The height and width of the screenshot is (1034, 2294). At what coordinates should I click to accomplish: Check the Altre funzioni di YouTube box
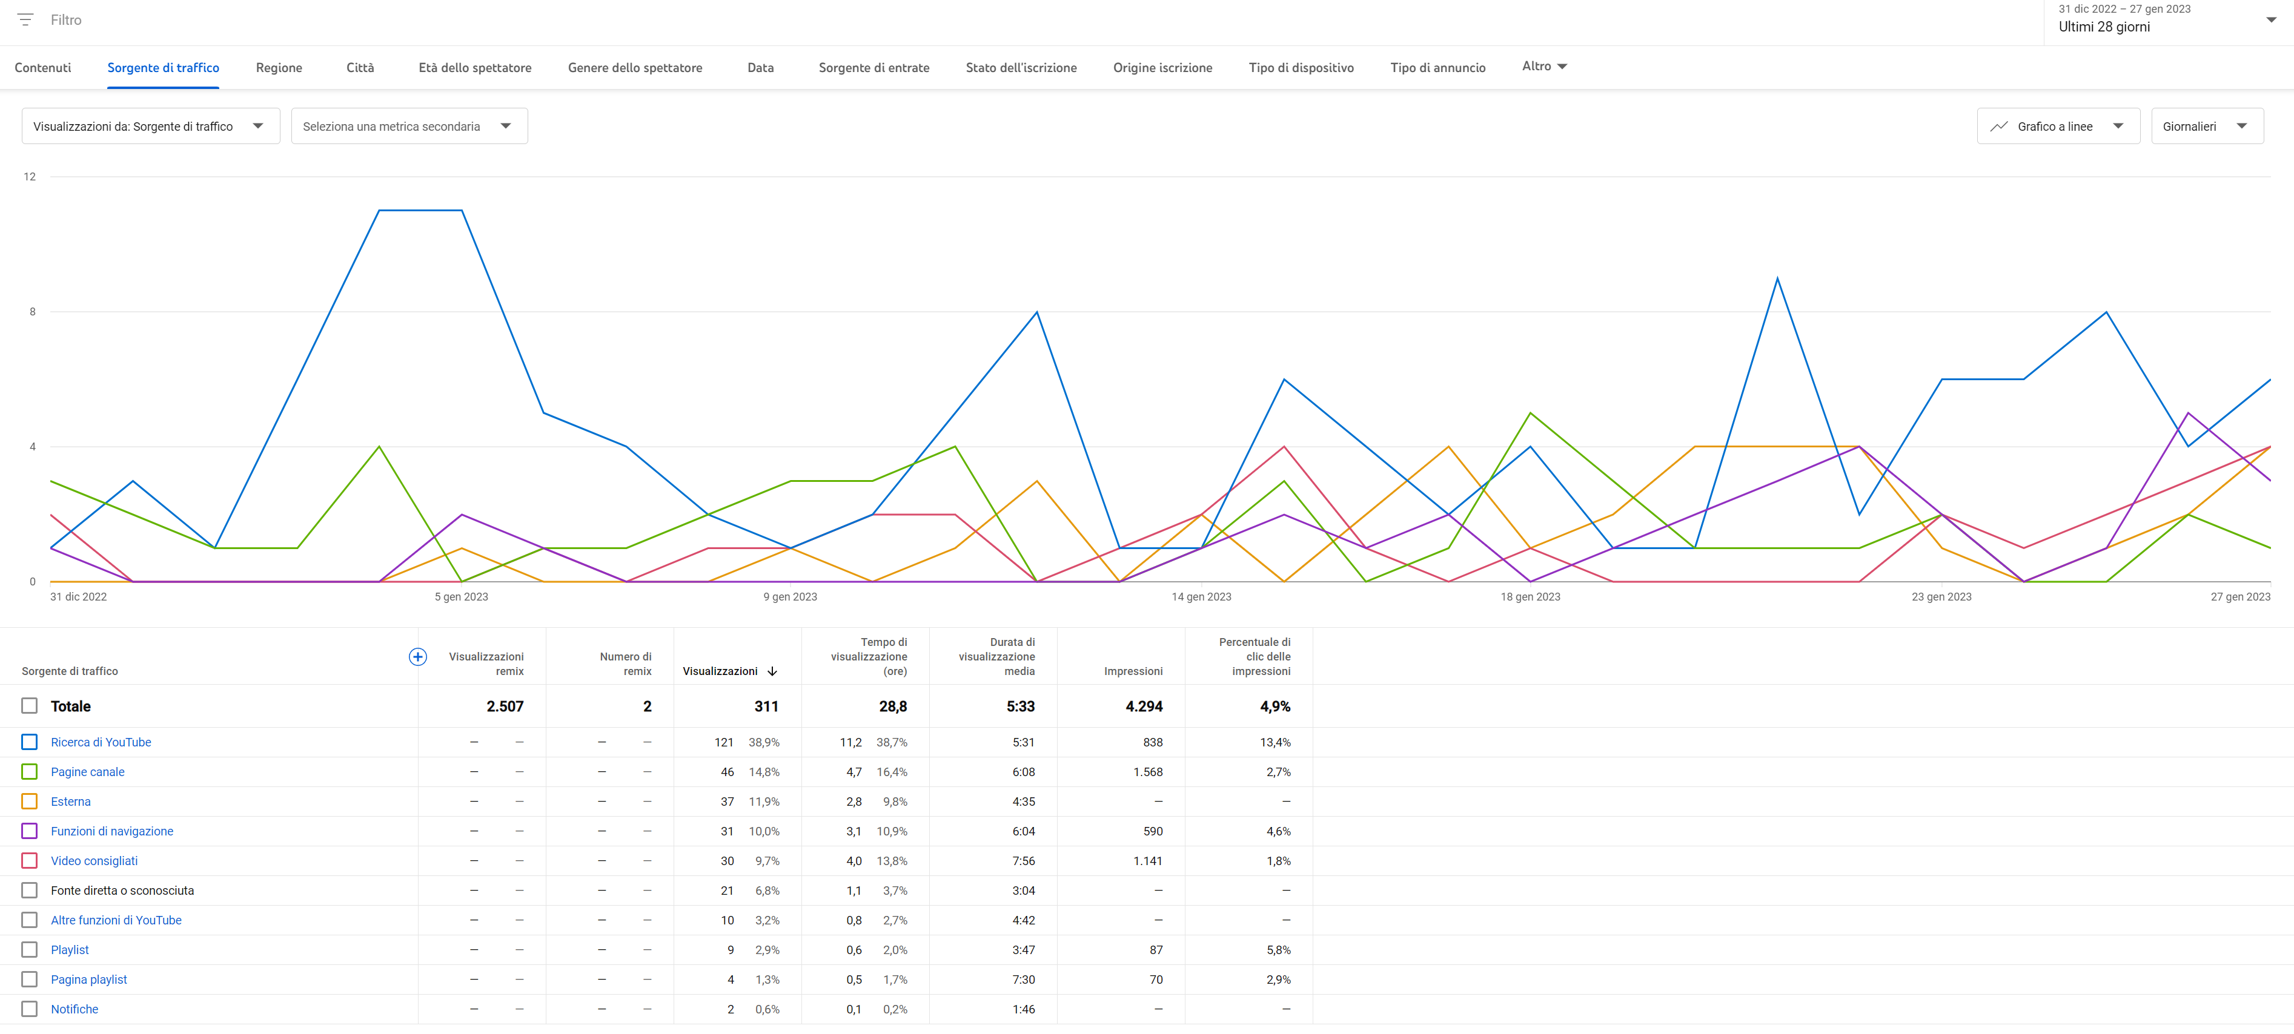(30, 920)
